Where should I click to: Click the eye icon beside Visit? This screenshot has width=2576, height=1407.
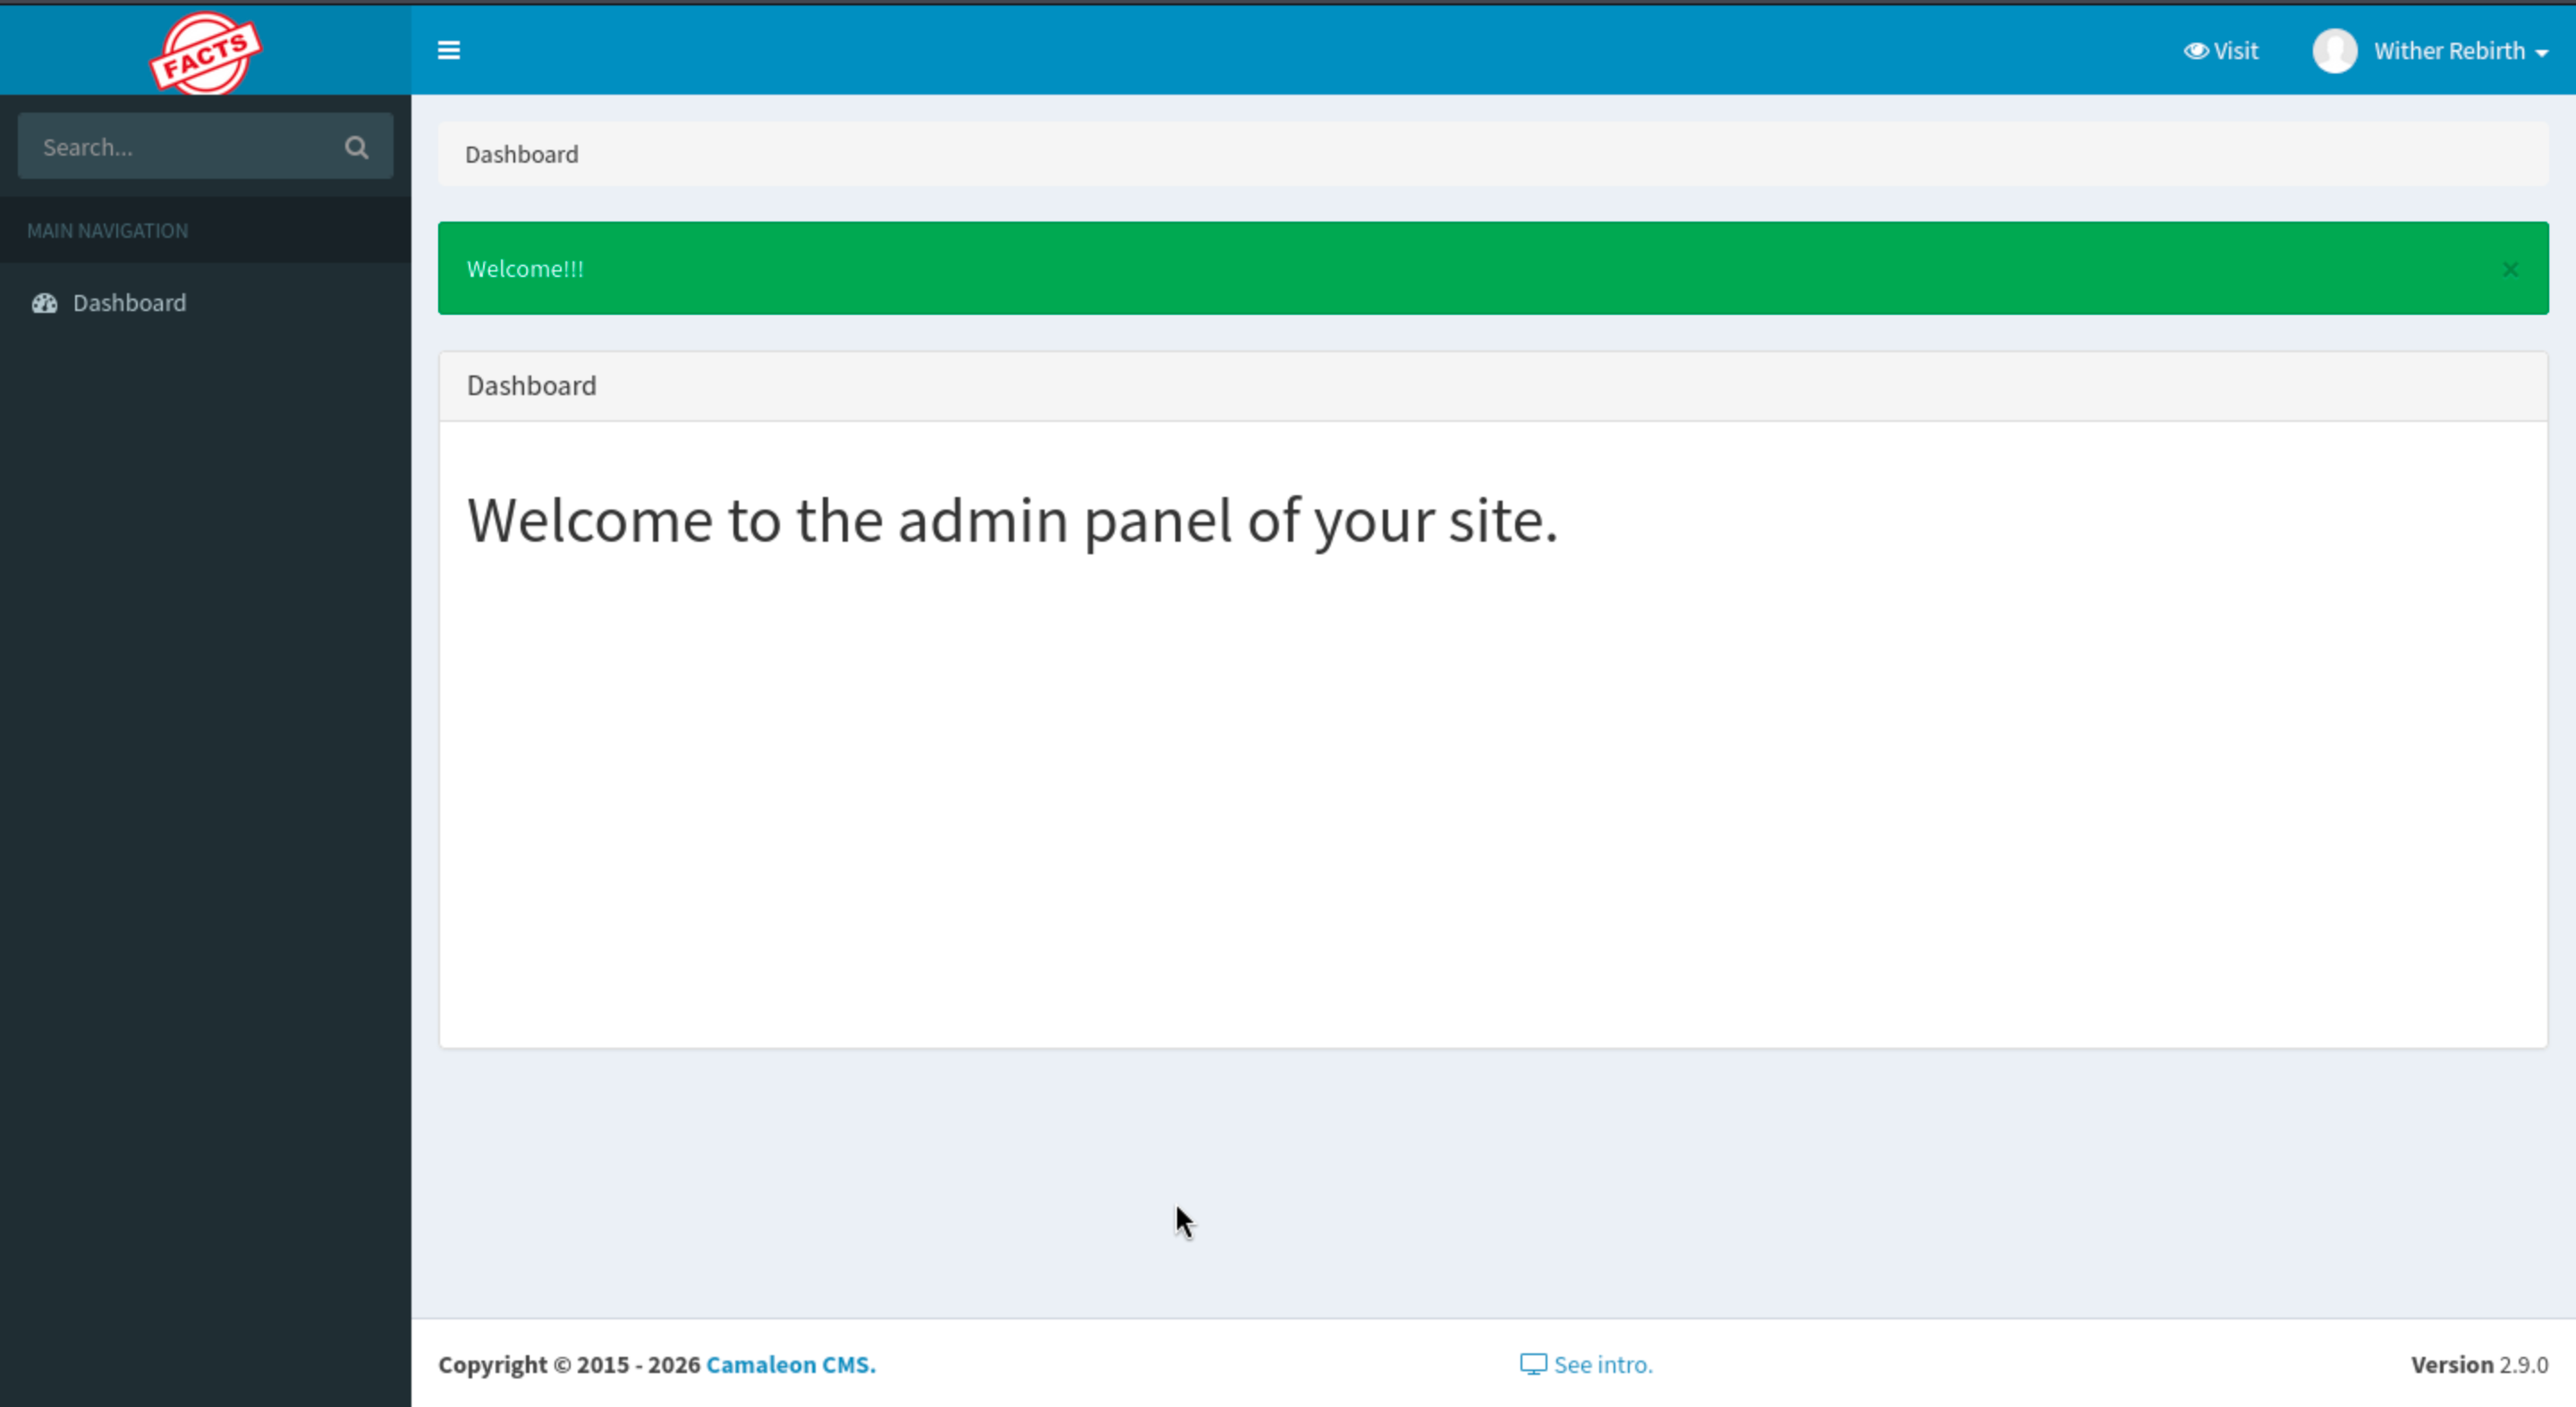click(2195, 51)
